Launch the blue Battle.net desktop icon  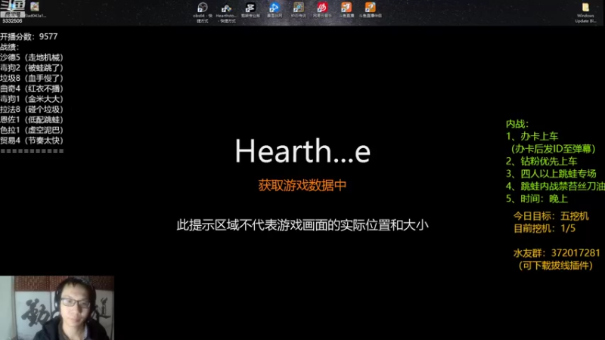(x=275, y=10)
